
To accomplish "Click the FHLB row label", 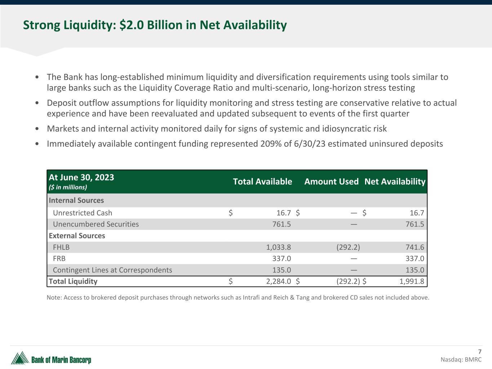I will tap(61, 247).
